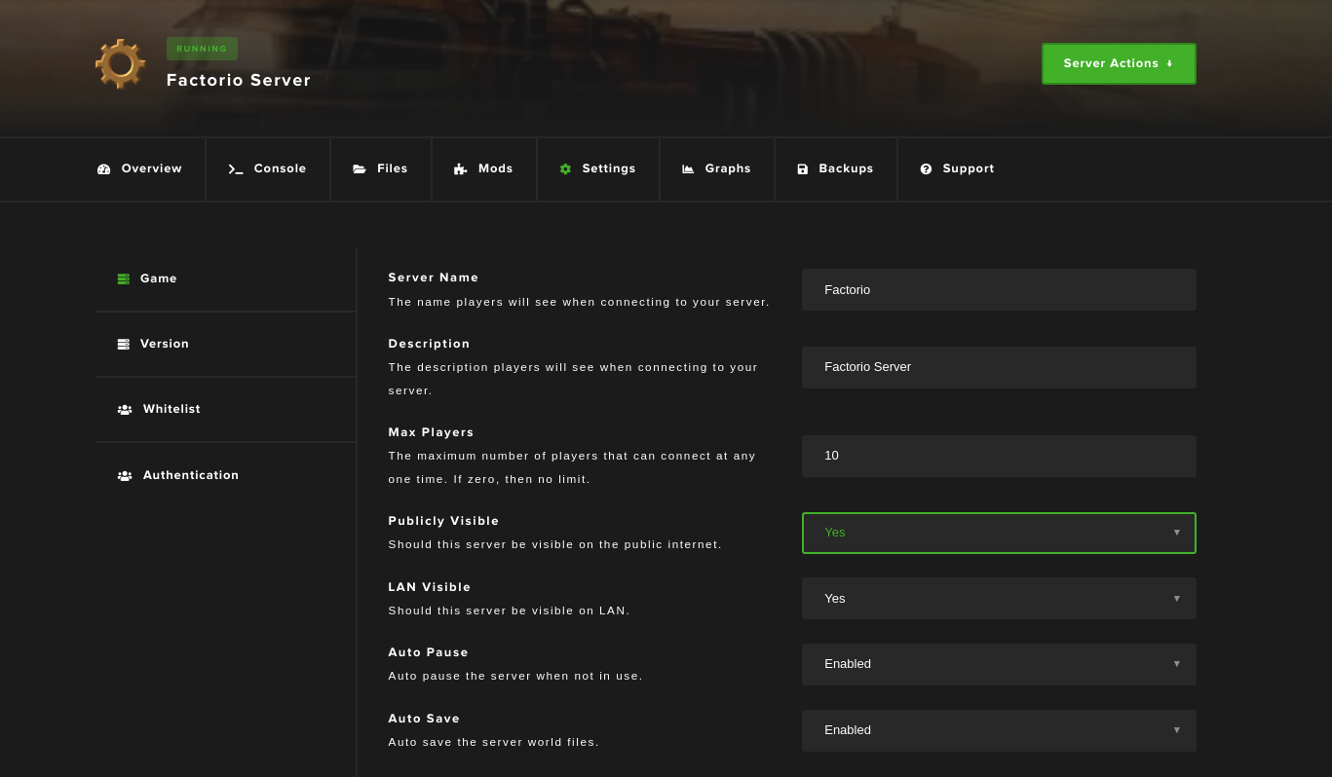This screenshot has width=1332, height=777.
Task: Click 'Auto save the server world files.' text
Action: point(494,742)
